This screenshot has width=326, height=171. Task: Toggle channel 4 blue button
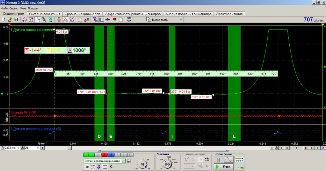[111, 155]
